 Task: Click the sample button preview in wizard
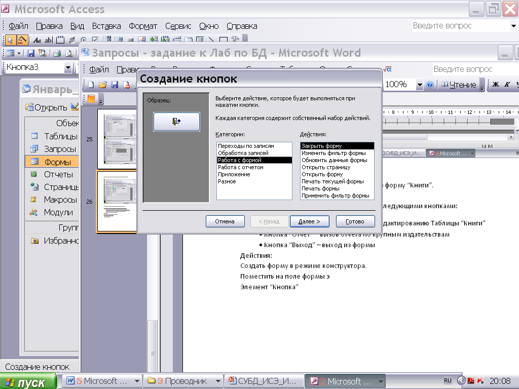pos(176,122)
